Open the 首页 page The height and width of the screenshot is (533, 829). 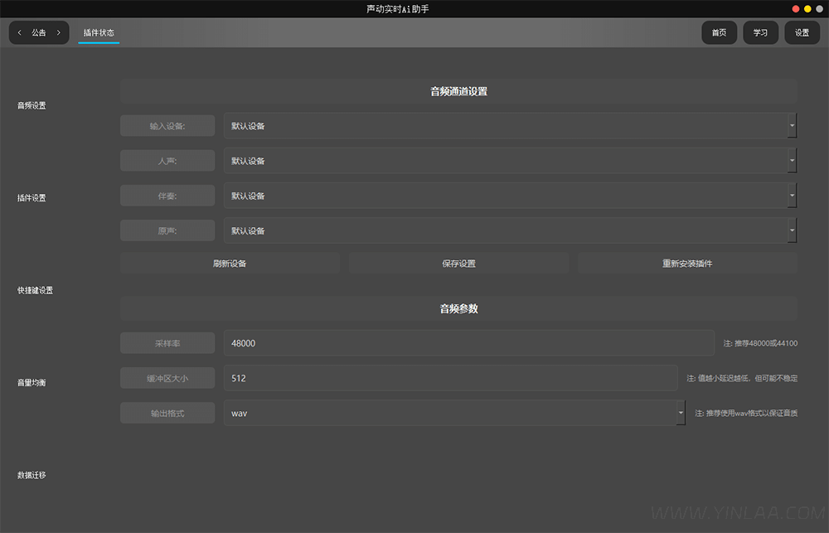click(x=719, y=33)
